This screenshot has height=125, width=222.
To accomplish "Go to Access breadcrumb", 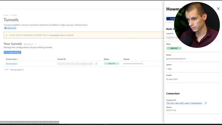I will 6,15.
